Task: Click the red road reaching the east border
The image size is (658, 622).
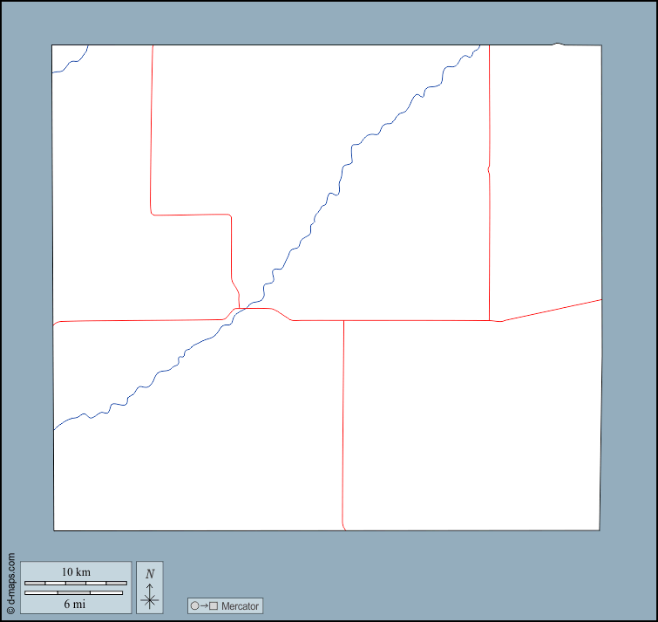Action: pos(600,299)
